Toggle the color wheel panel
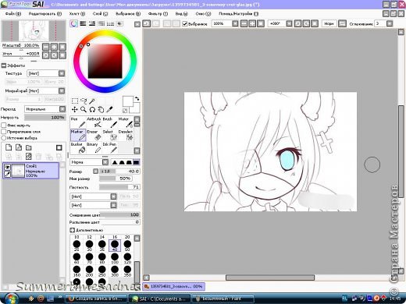The height and width of the screenshot is (304, 406). tap(74, 23)
